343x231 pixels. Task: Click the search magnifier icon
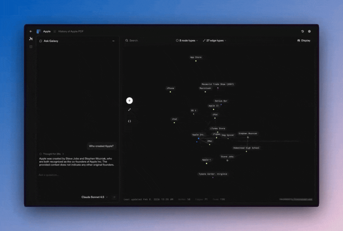127,40
